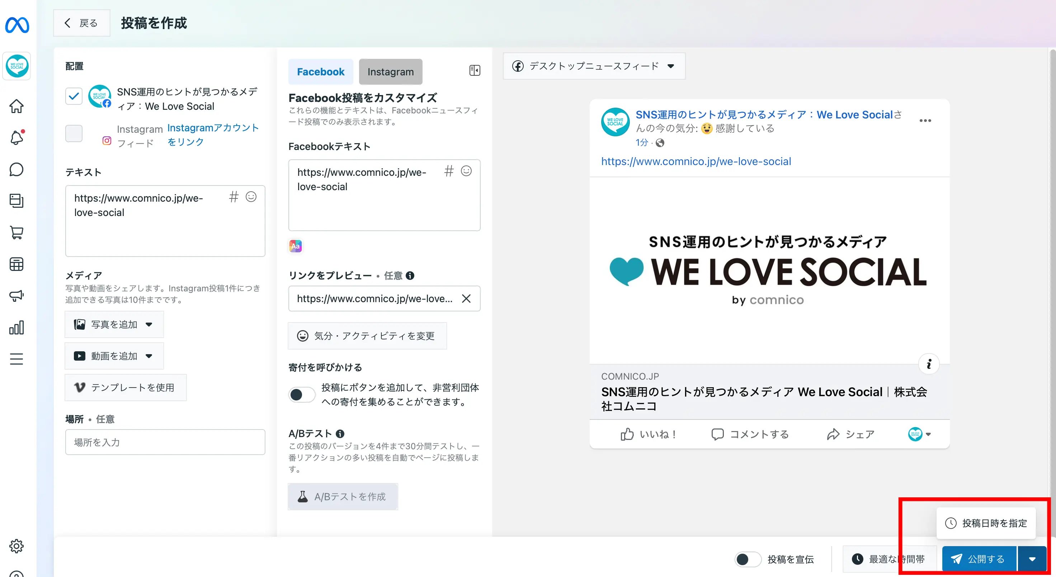Viewport: 1056px width, 577px height.
Task: Click Share button in post preview
Action: pos(850,434)
